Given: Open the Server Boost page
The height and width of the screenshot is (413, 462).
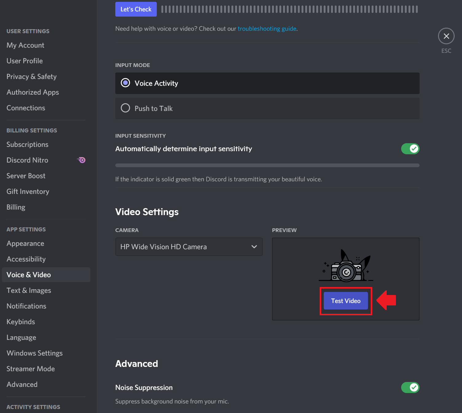Looking at the screenshot, I should point(26,176).
